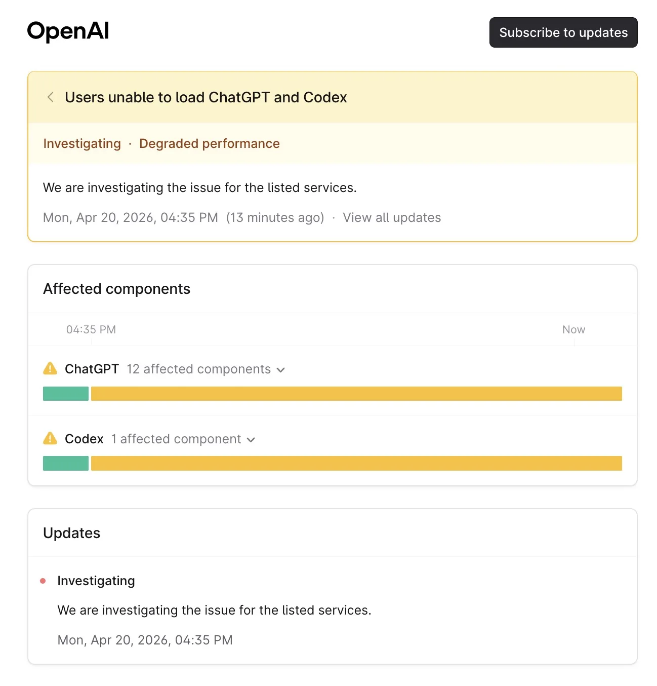Open View all updates link

392,218
